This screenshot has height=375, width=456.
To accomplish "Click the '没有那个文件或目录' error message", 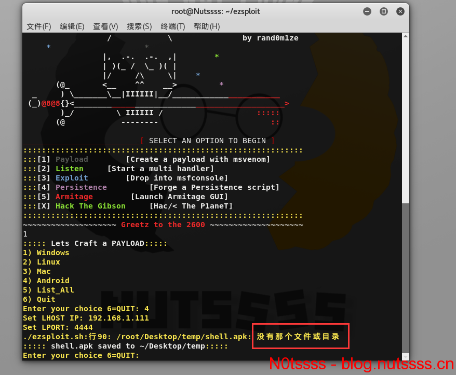I will point(298,337).
